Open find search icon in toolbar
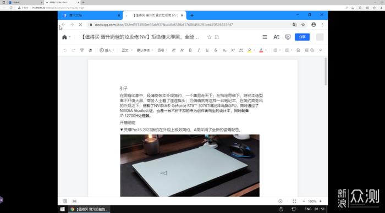 (x=312, y=51)
